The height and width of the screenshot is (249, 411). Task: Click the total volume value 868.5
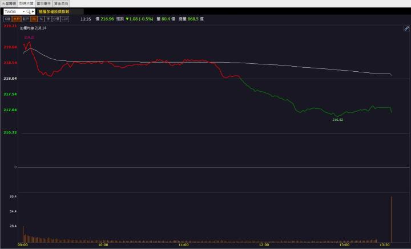193,19
